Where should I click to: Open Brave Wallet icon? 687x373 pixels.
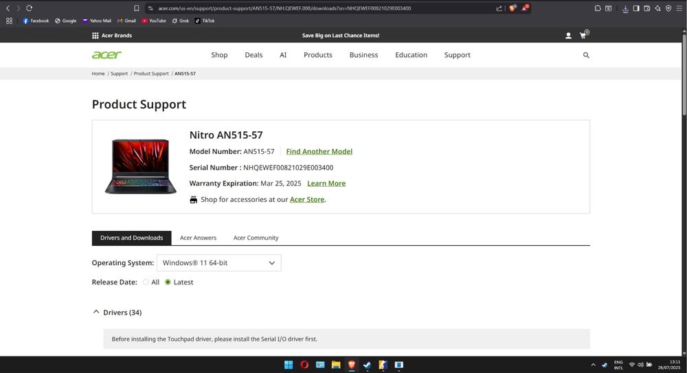click(x=646, y=8)
